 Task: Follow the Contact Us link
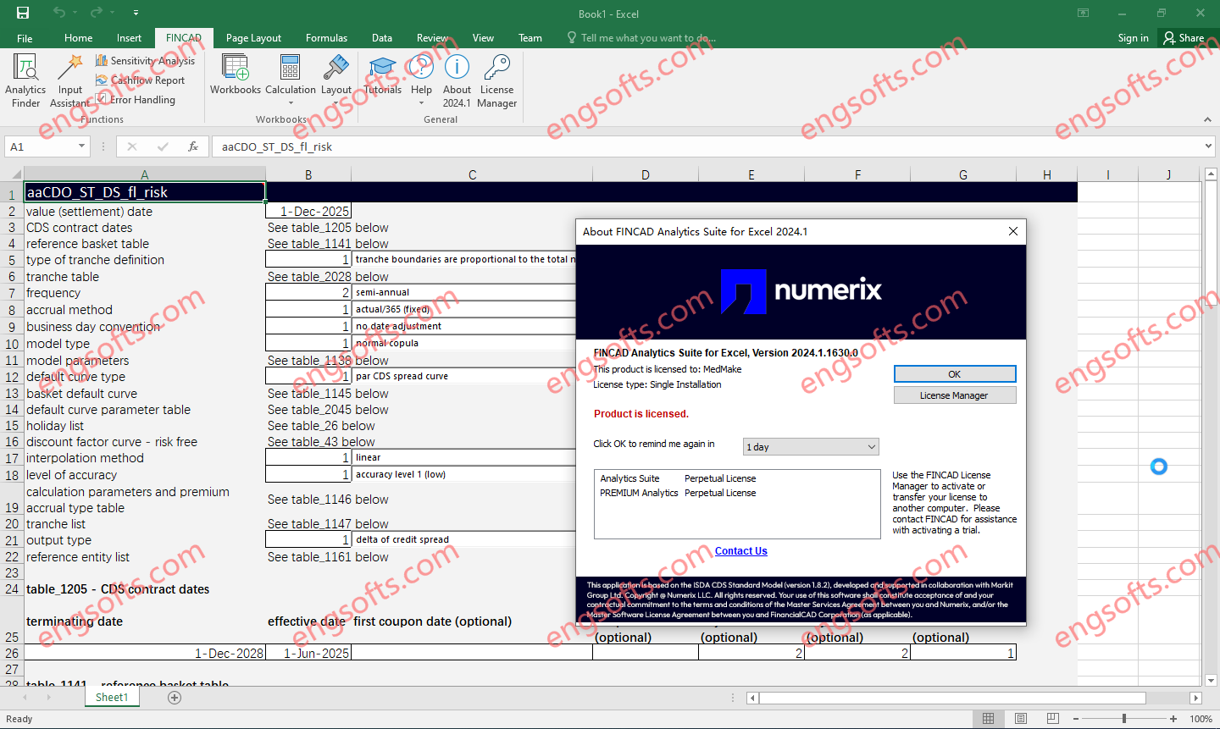click(740, 550)
